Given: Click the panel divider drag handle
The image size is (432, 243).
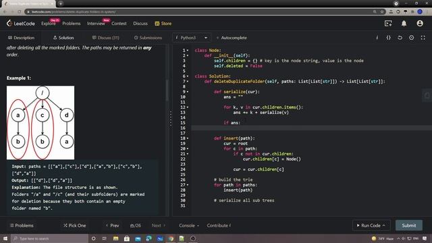Looking at the screenshot, I should pyautogui.click(x=171, y=119).
